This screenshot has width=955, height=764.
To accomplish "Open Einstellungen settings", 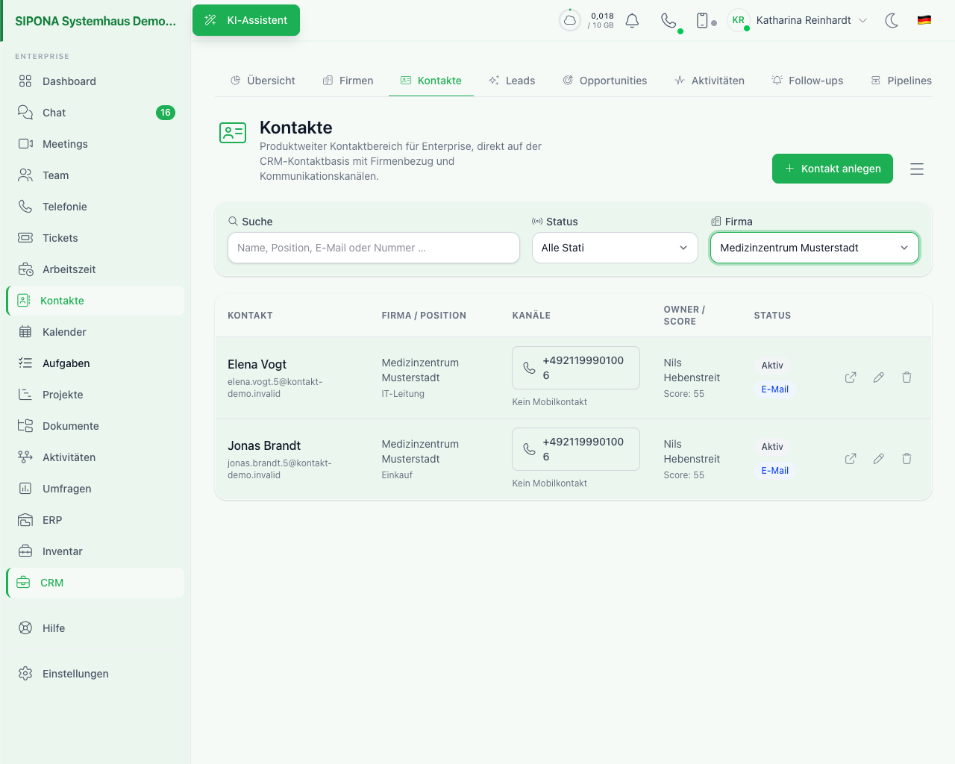I will coord(95,674).
